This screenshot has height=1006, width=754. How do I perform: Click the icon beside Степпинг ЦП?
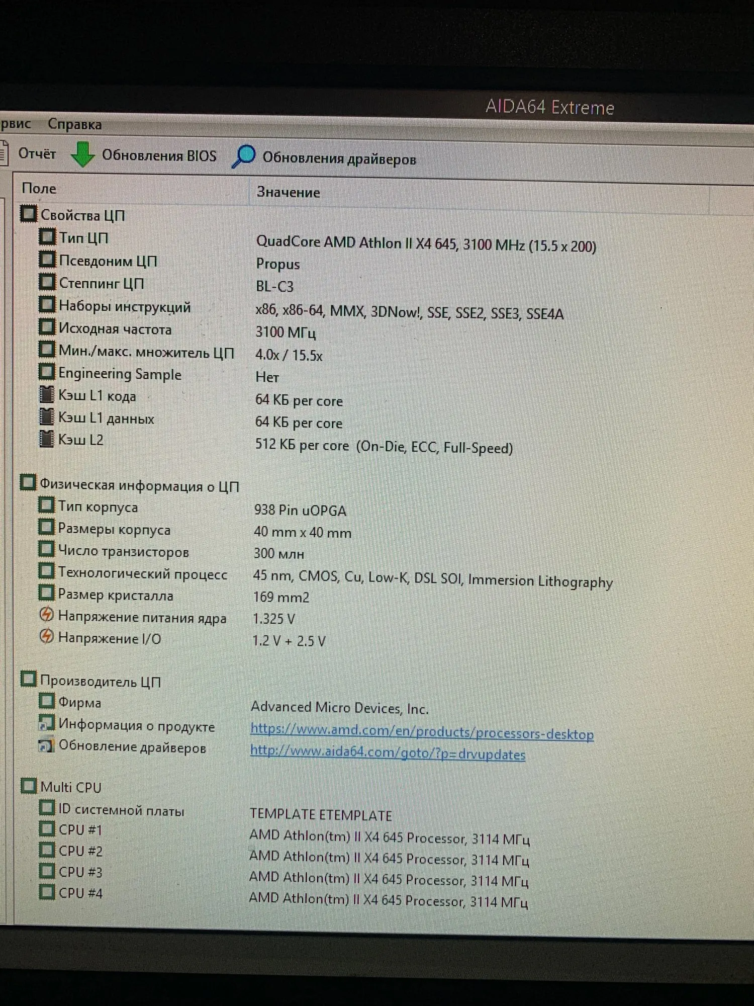47,282
